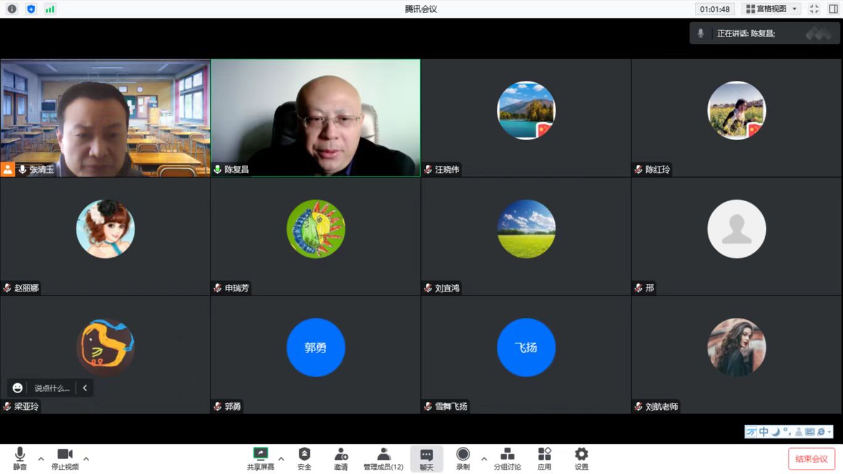Open Manage Members (管理成员) panel
The image size is (843, 474).
tap(383, 459)
